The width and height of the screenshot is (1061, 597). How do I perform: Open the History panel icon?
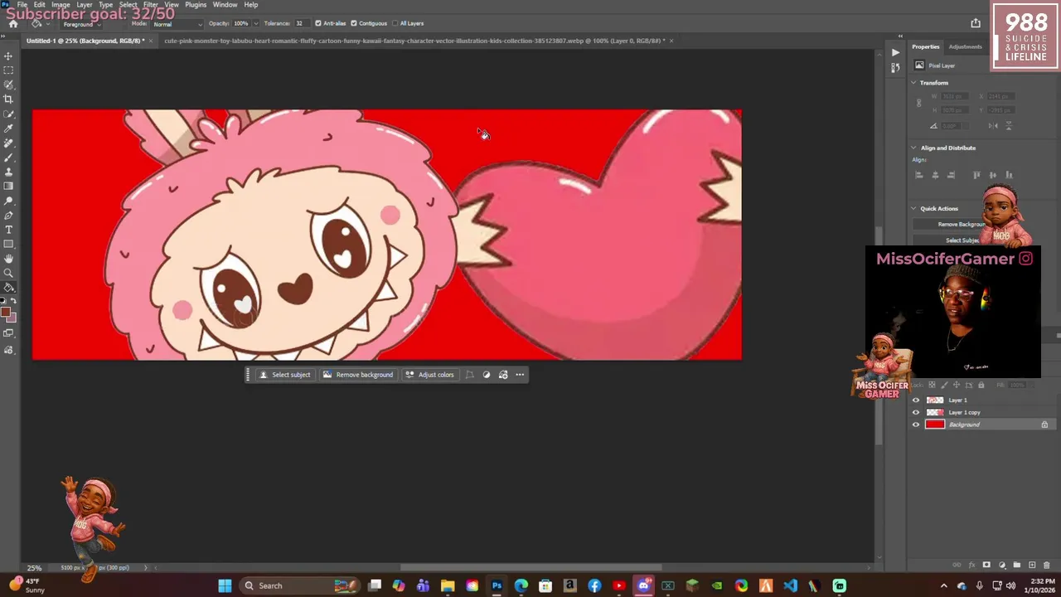895,68
